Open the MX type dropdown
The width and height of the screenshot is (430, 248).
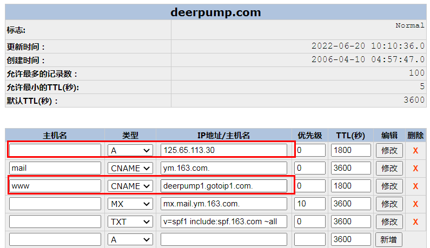(x=130, y=204)
